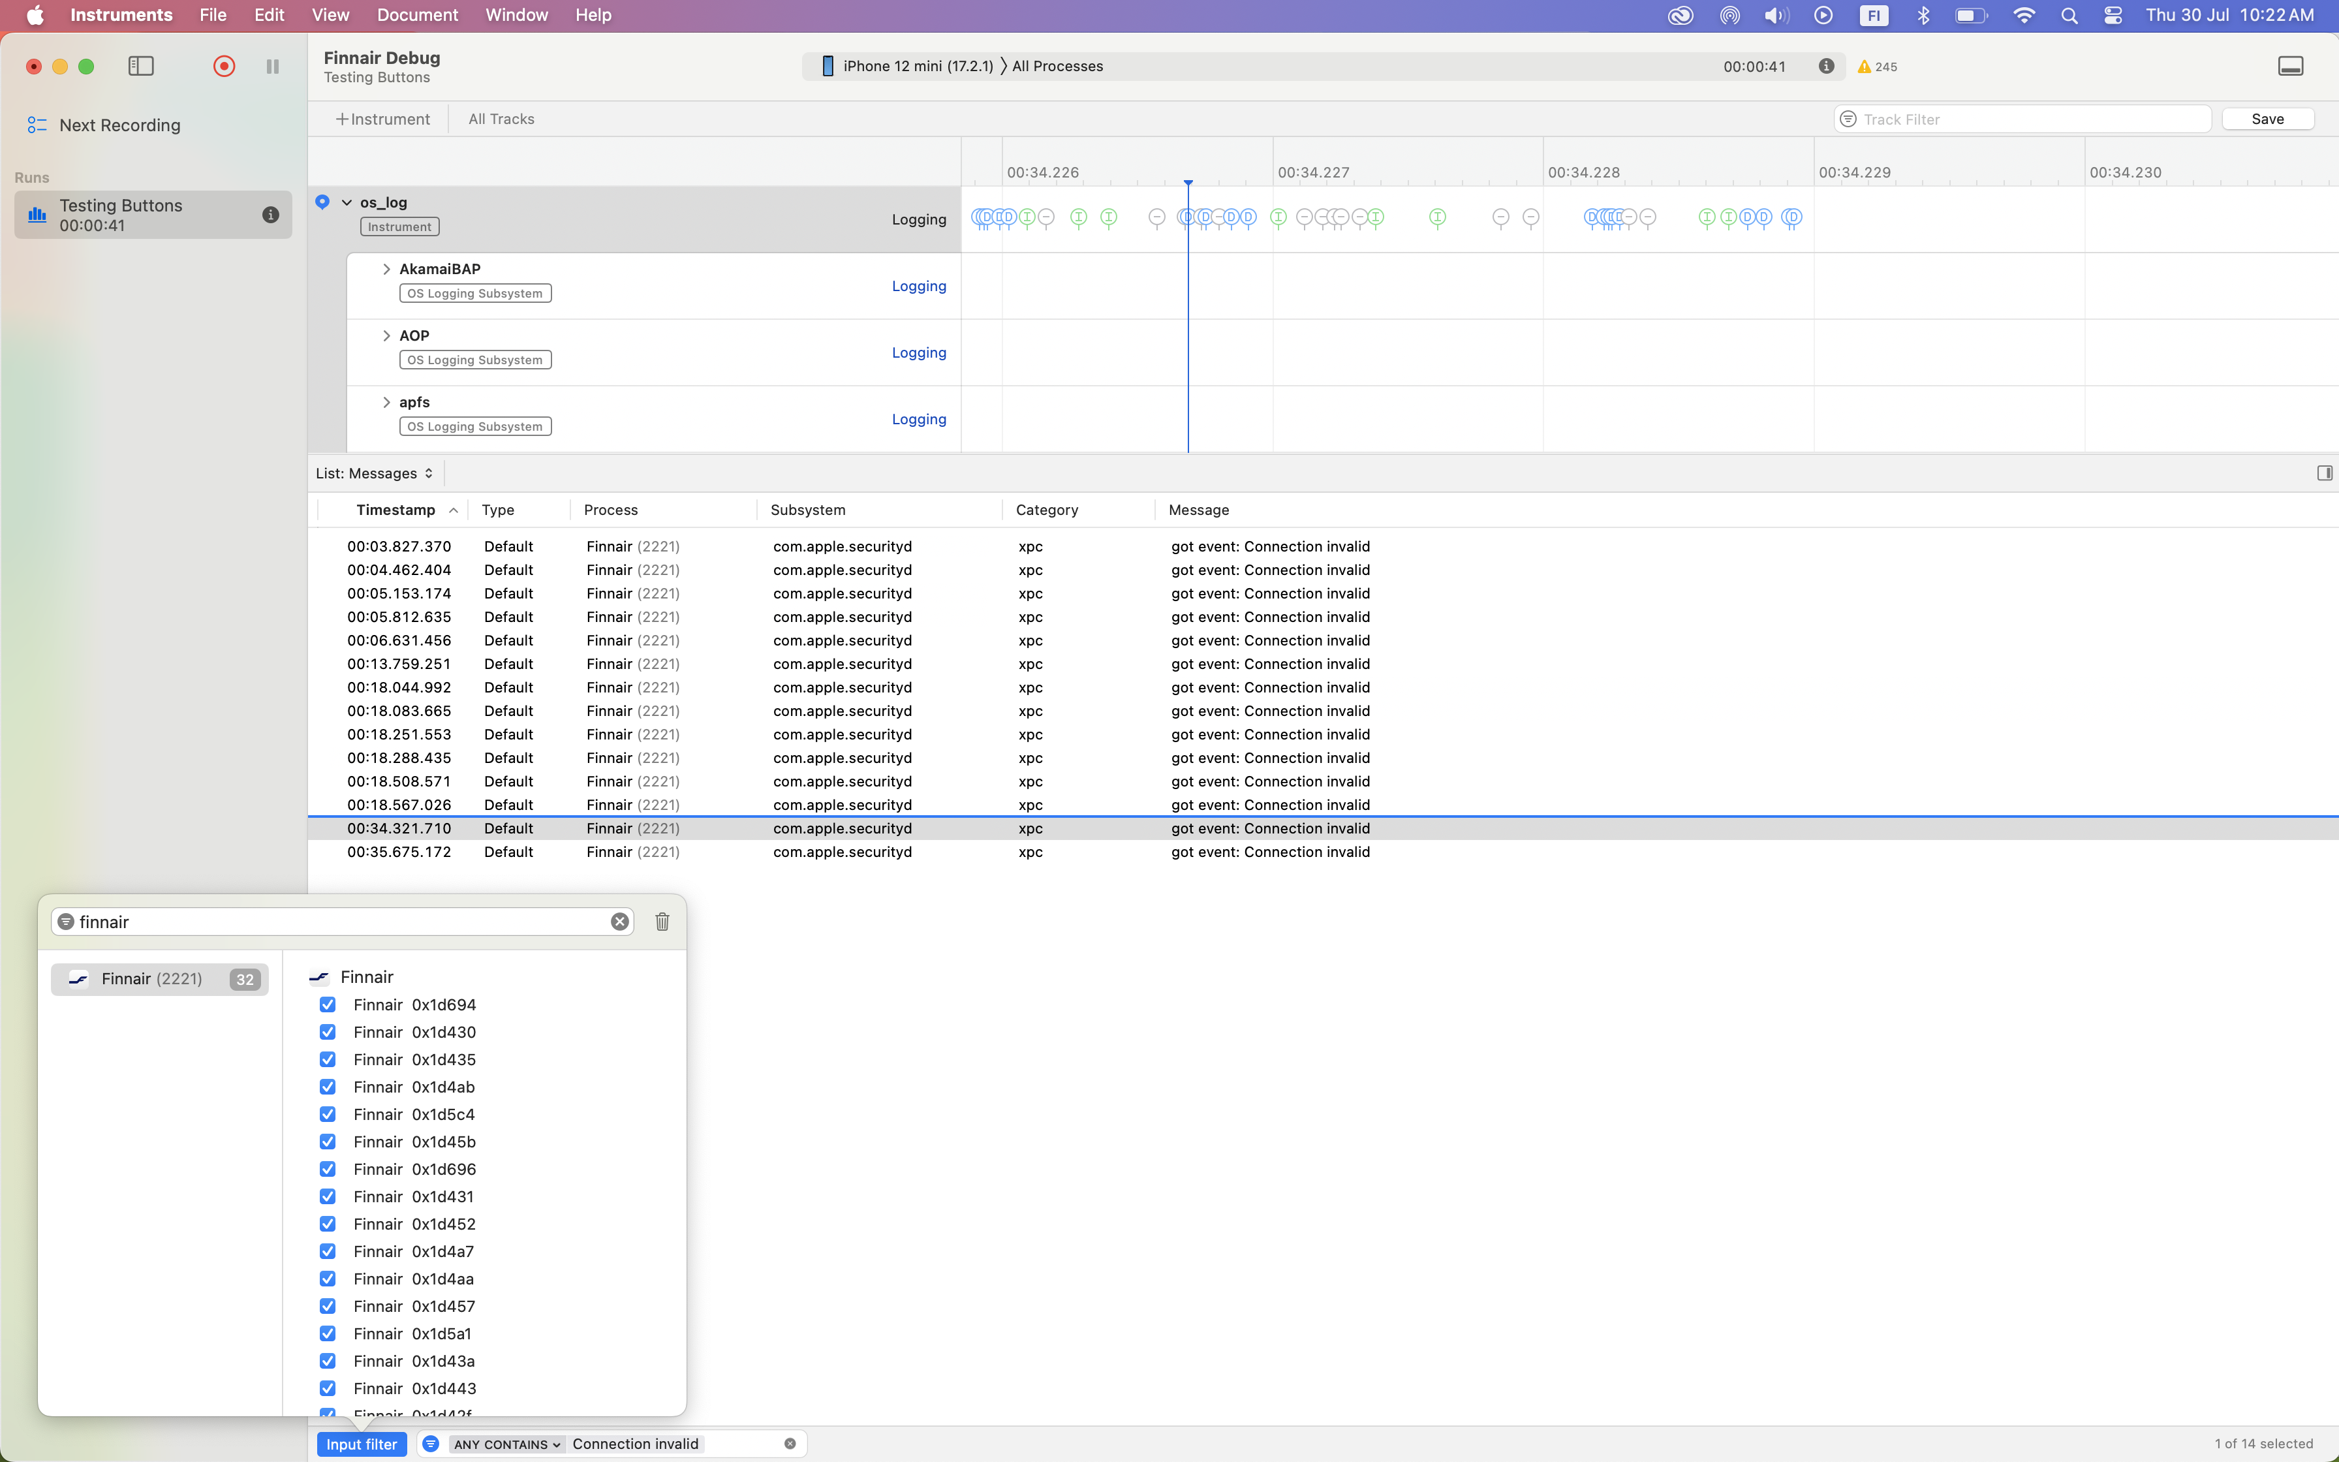Uncheck Finnair 0x1d5c4 checkbox
Viewport: 2339px width, 1462px height.
coord(328,1114)
